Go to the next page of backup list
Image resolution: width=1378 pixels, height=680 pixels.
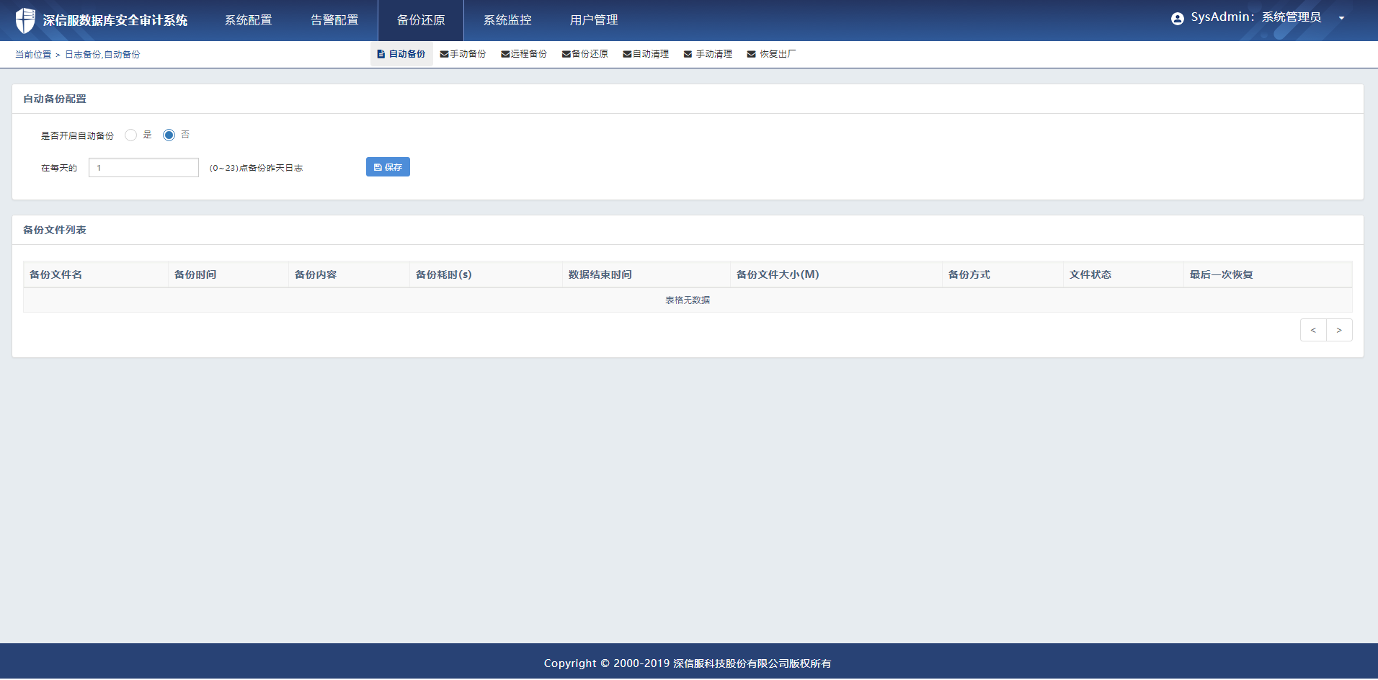[x=1339, y=330]
